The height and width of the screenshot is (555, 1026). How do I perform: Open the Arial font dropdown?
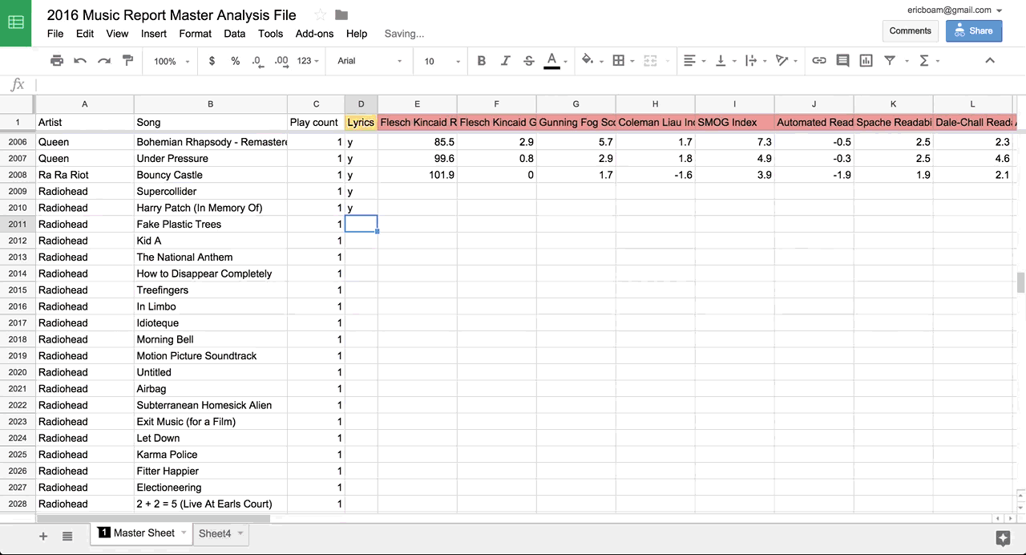[x=370, y=61]
